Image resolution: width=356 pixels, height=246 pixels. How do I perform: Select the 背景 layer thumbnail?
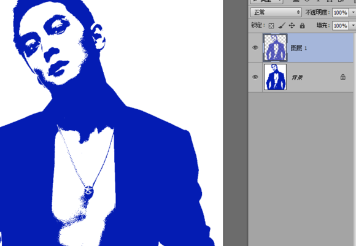point(275,77)
